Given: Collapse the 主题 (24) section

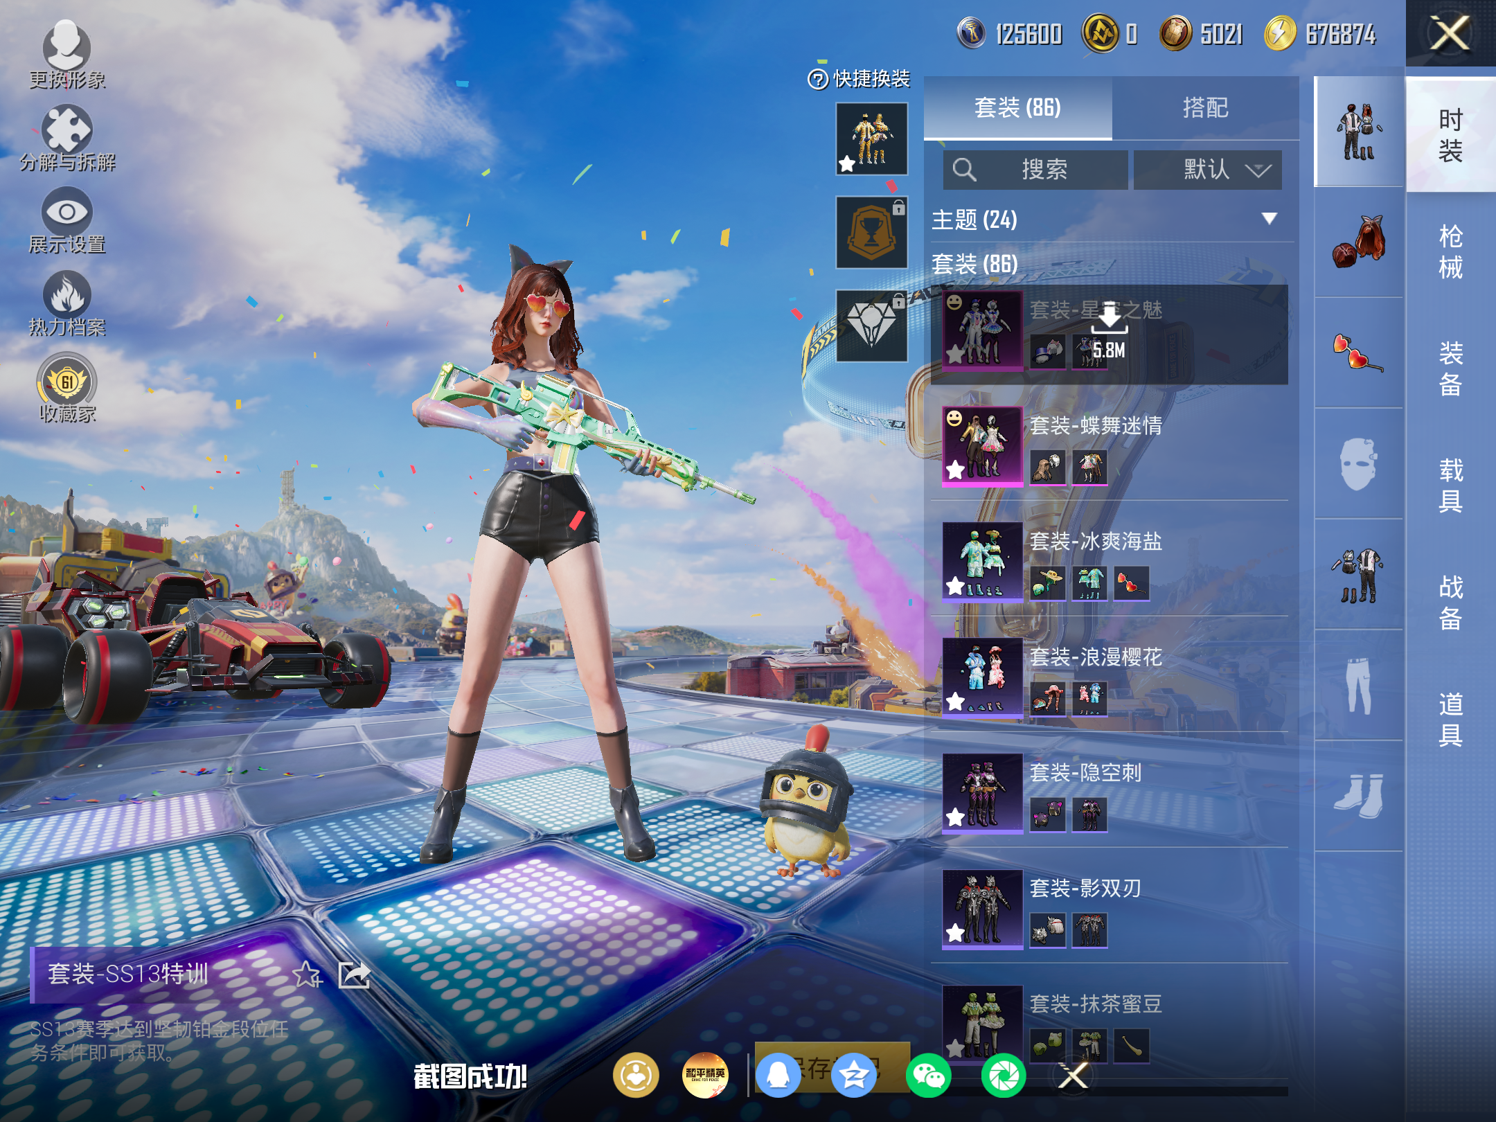Looking at the screenshot, I should (1269, 219).
